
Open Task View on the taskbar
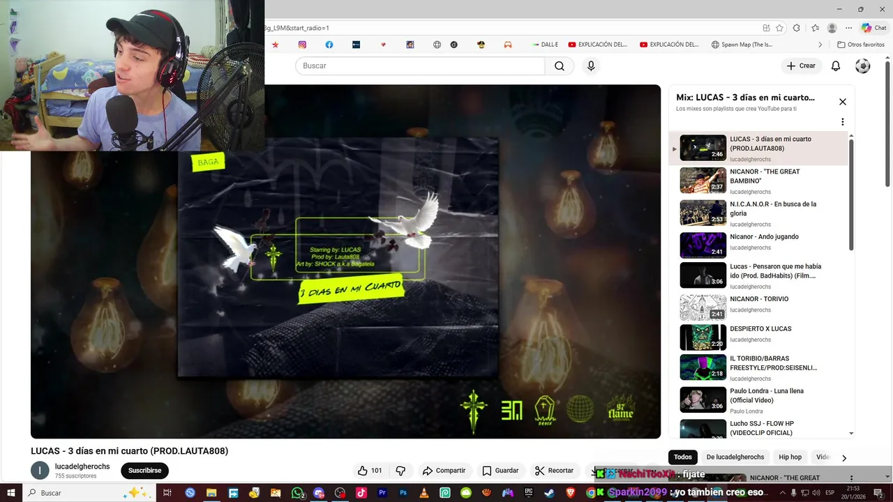(167, 493)
